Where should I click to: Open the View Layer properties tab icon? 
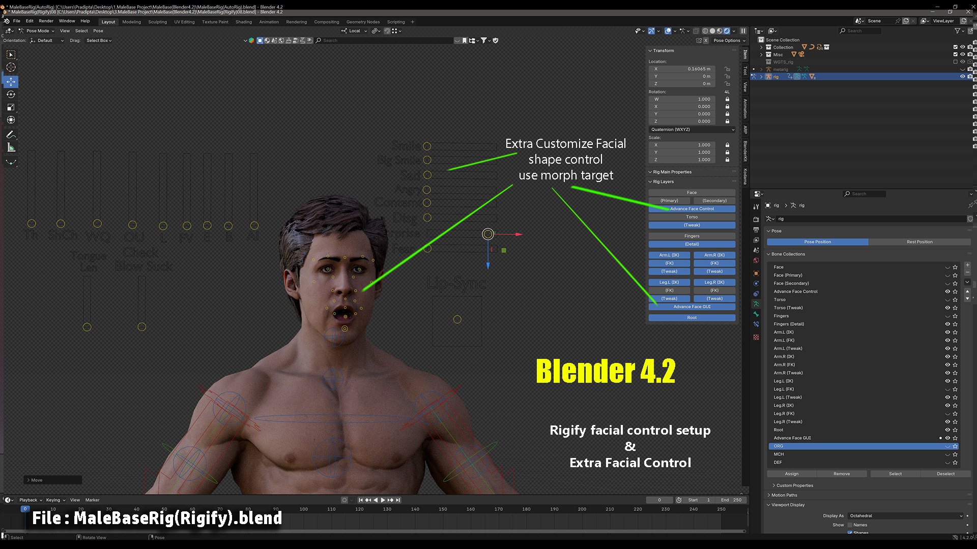click(756, 240)
